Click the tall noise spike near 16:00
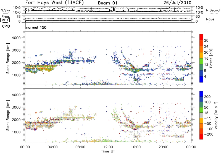Image resolution: width=221 pixels, height=153 pixels. pyautogui.click(x=137, y=10)
